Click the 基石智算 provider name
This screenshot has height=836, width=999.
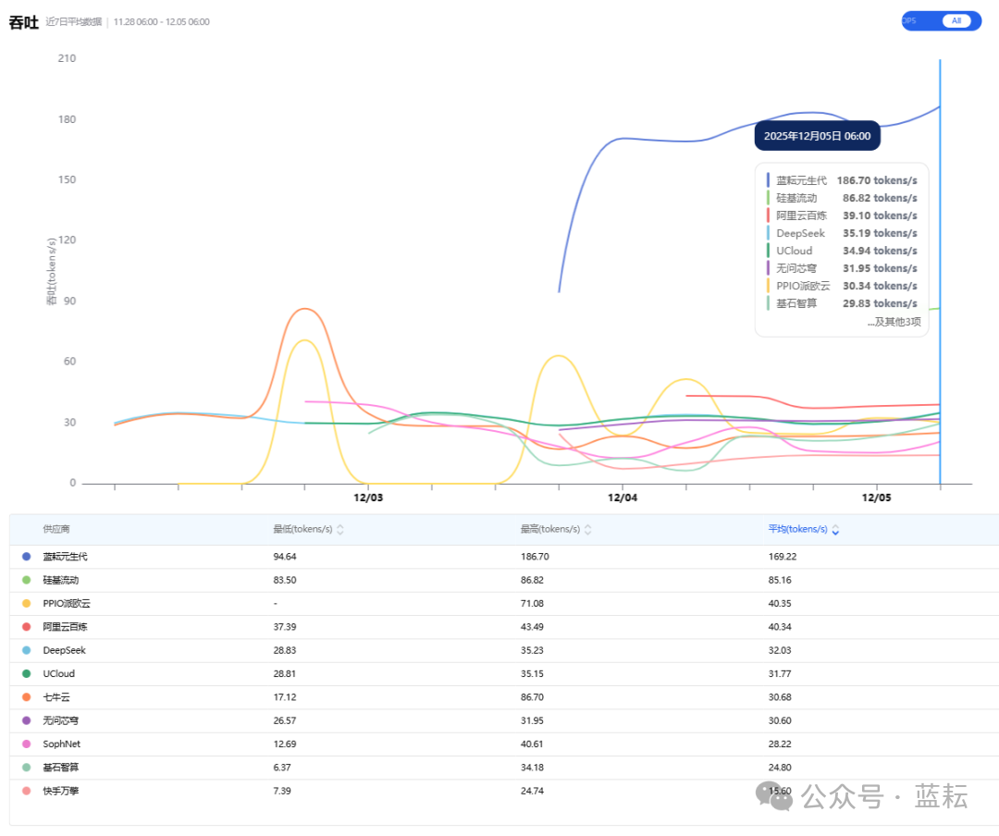[x=61, y=768]
